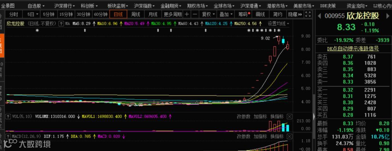Image resolution: width=392 pixels, height=151 pixels.
Task: Go to previous stock with left arrow
Action: pos(319,16)
